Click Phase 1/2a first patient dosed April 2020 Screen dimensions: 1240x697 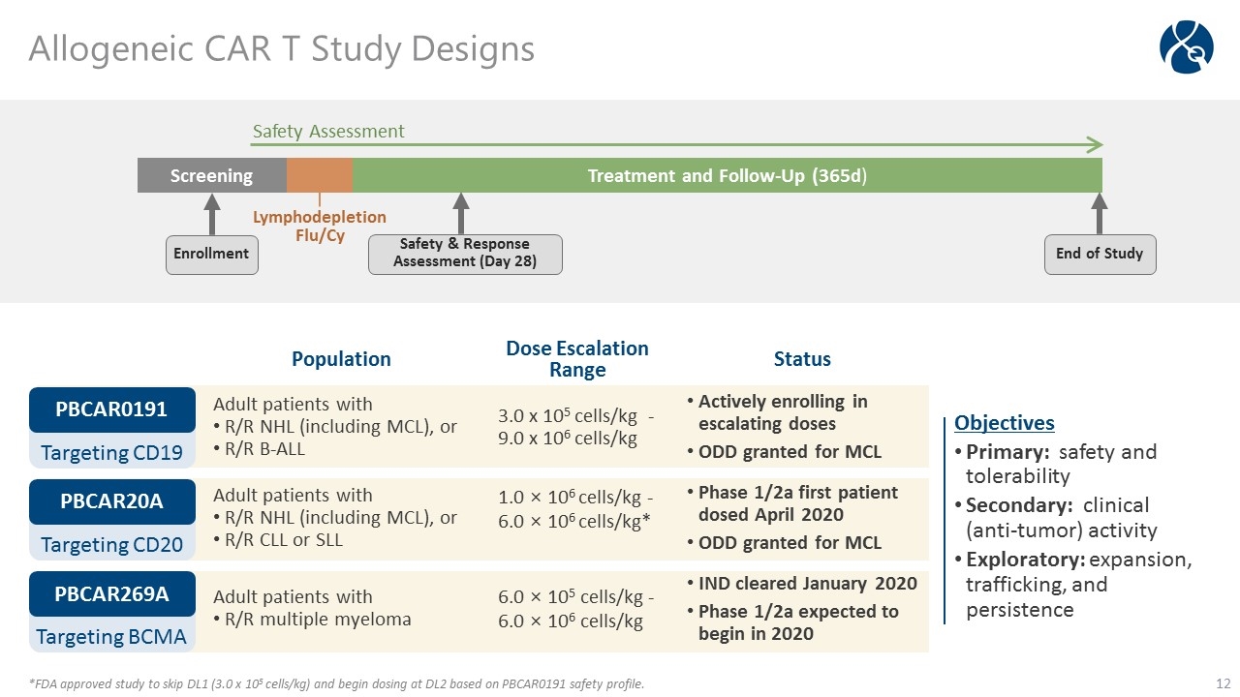pos(791,503)
